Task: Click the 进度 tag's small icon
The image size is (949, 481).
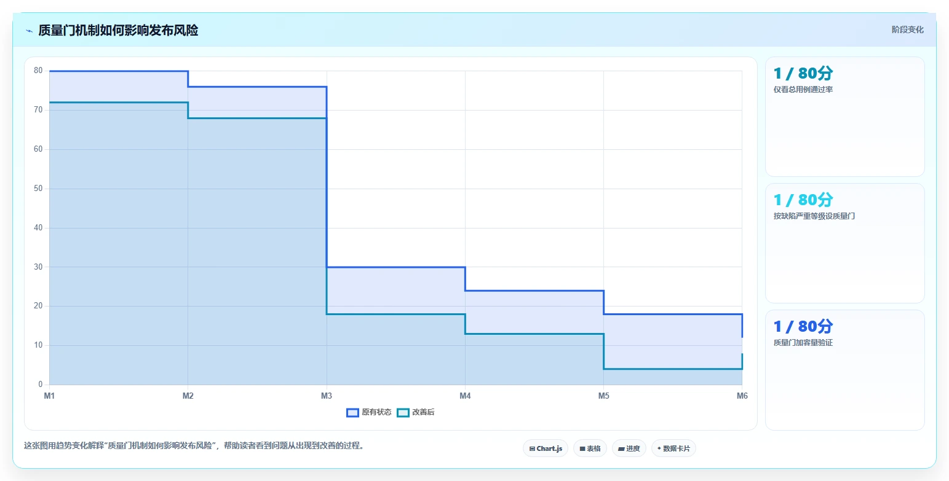Action: click(x=621, y=449)
